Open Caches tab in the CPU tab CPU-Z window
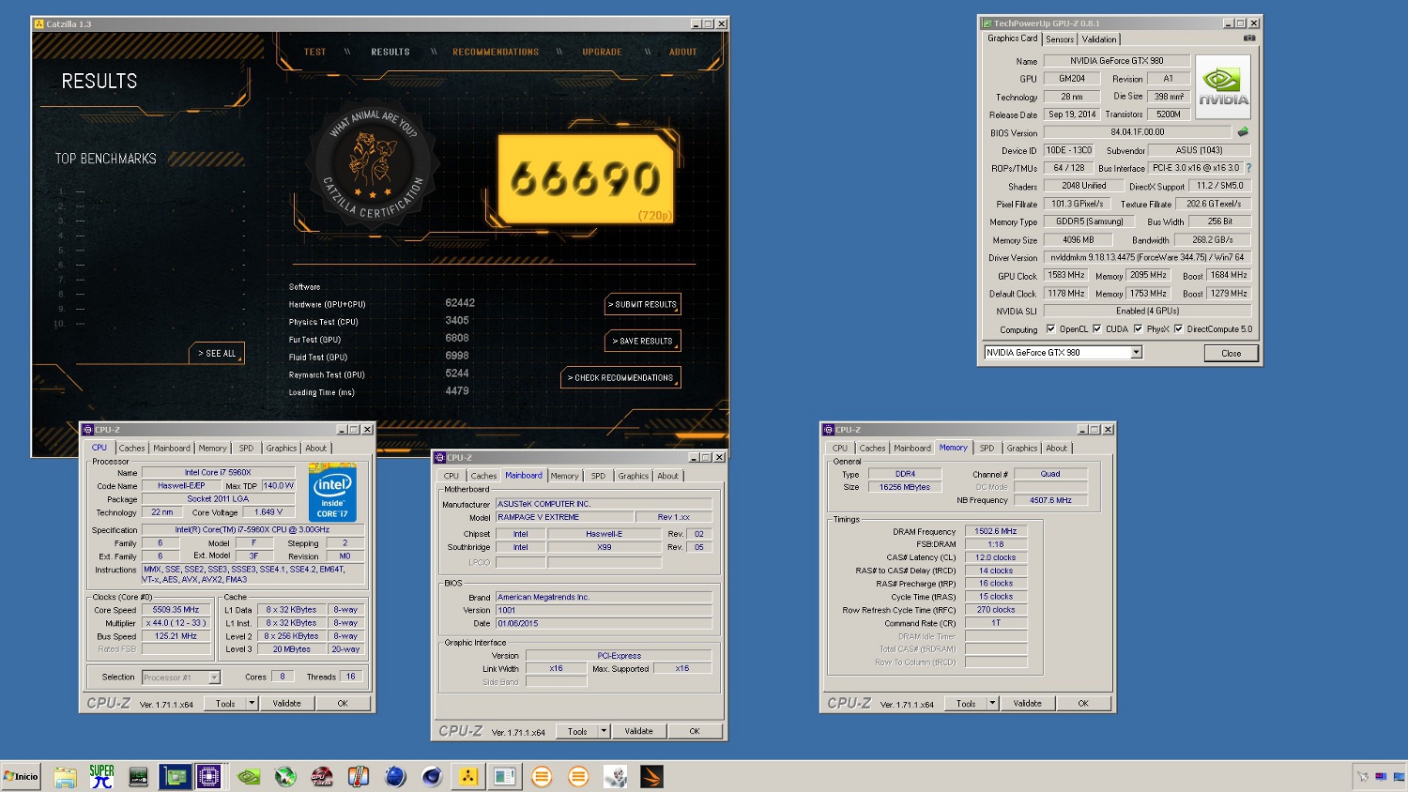This screenshot has width=1408, height=792. [131, 448]
